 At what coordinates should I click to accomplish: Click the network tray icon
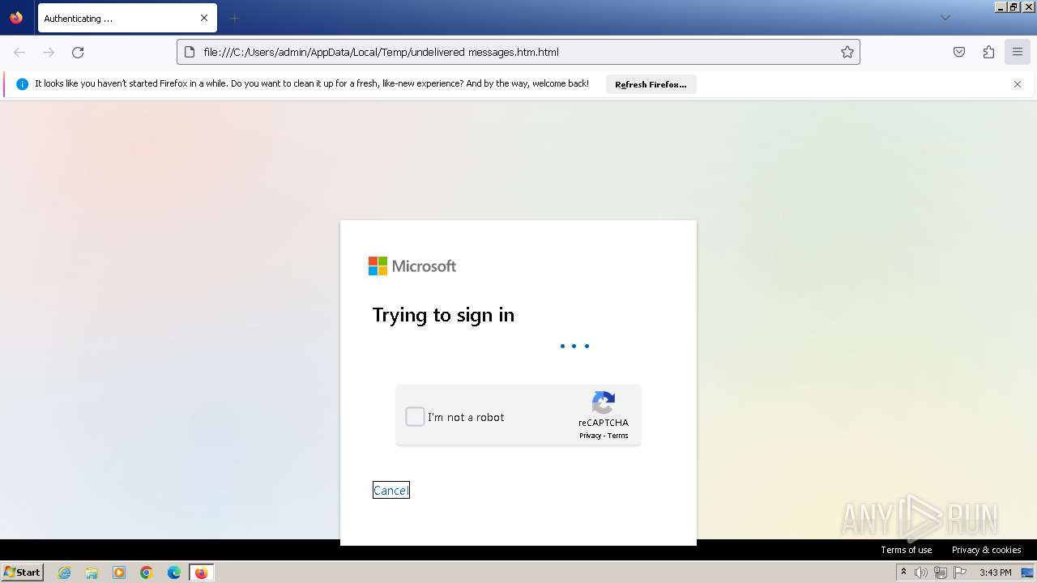941,572
